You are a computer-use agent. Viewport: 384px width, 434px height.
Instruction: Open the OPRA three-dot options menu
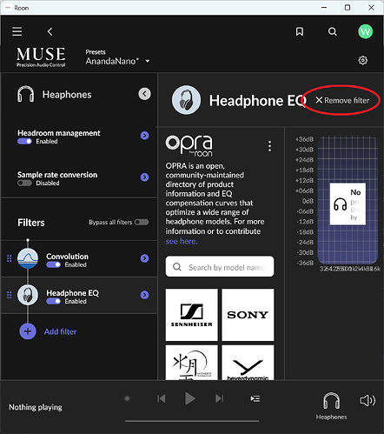[269, 146]
